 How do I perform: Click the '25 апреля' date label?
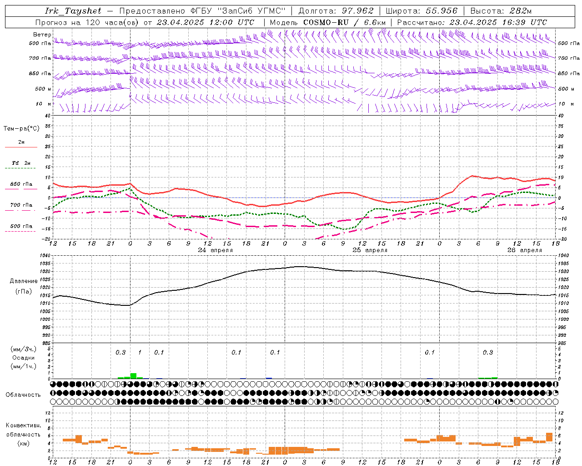click(370, 250)
